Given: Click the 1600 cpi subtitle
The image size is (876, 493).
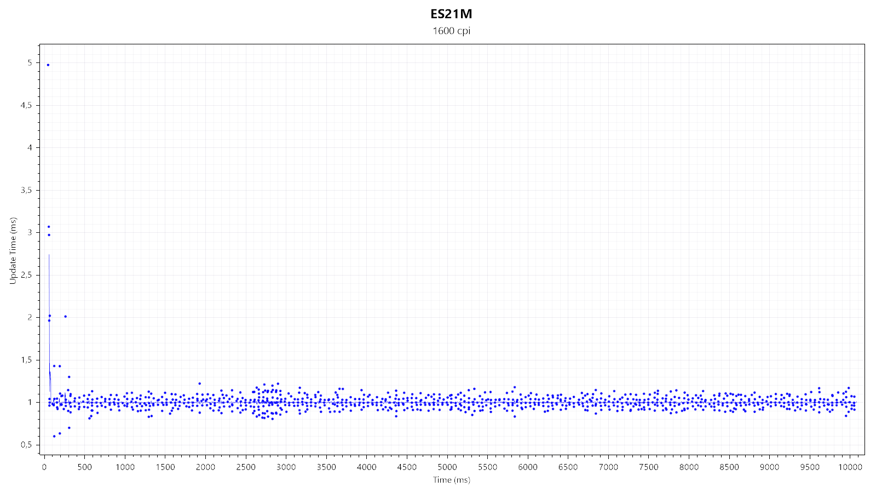Looking at the screenshot, I should (451, 31).
